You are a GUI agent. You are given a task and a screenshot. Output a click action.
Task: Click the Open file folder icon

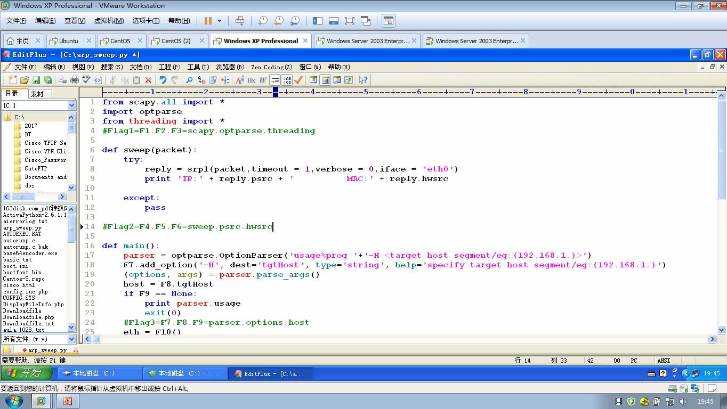tap(25, 80)
